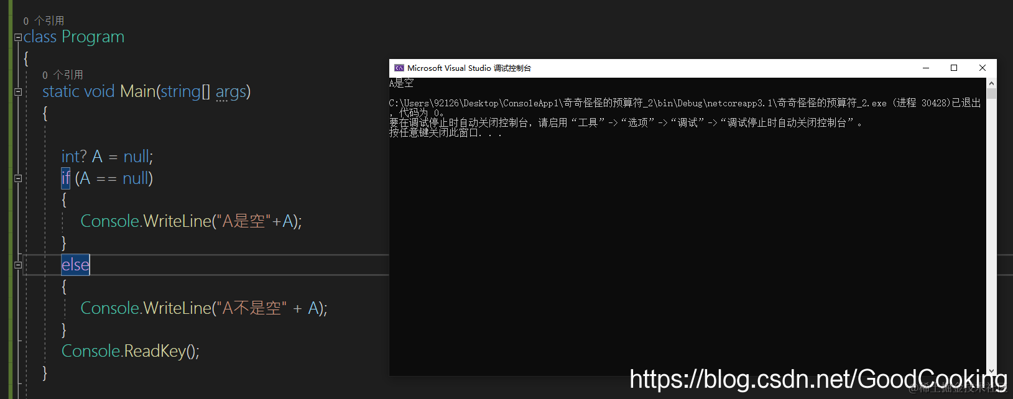
Task: Collapse the class Program code block
Action: point(18,38)
